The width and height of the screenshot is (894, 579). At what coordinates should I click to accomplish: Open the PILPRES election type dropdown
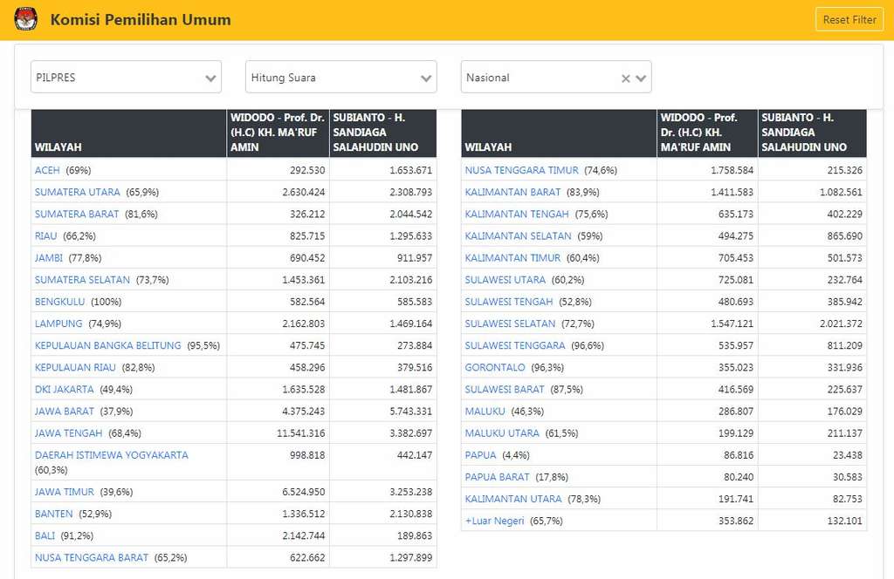coord(126,77)
